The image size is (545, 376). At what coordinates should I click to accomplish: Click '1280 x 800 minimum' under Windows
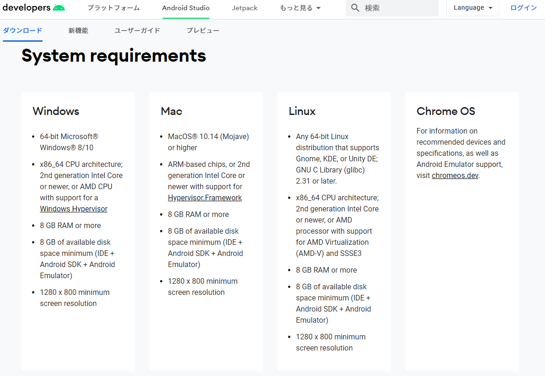click(x=75, y=292)
